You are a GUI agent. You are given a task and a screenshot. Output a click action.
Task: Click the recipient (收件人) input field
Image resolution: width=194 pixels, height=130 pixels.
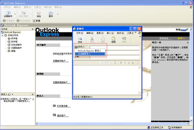tap(114, 47)
